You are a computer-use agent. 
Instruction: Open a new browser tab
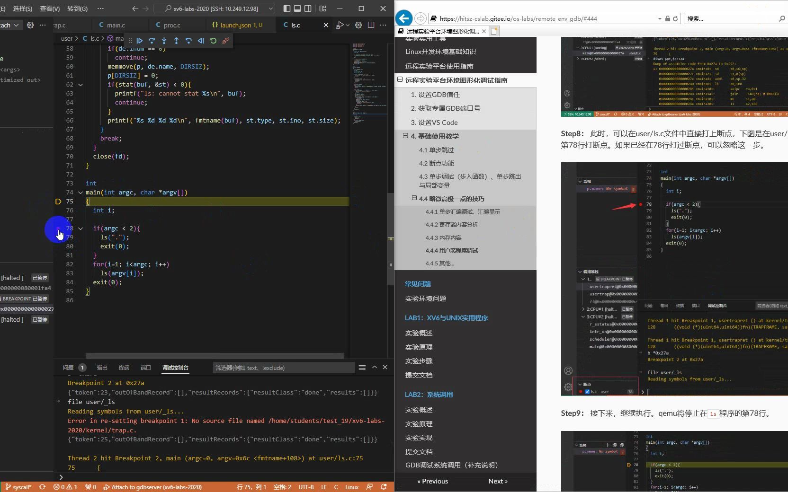click(x=494, y=31)
